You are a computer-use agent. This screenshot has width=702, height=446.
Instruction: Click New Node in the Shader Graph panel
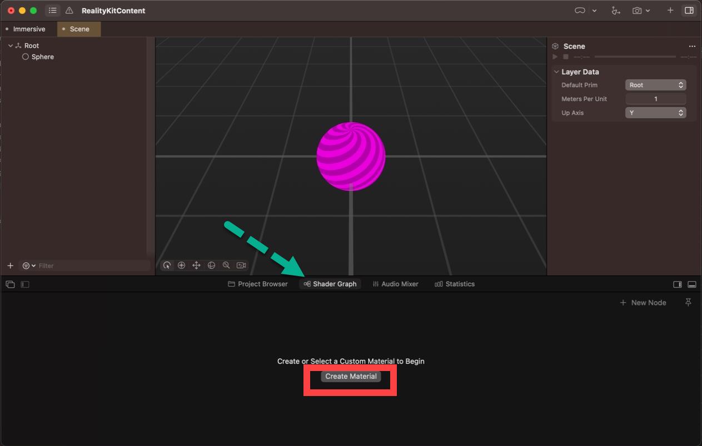coord(643,302)
